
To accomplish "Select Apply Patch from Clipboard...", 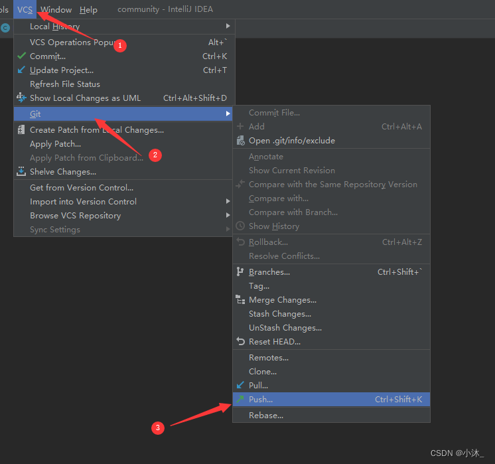I will pos(123,157).
